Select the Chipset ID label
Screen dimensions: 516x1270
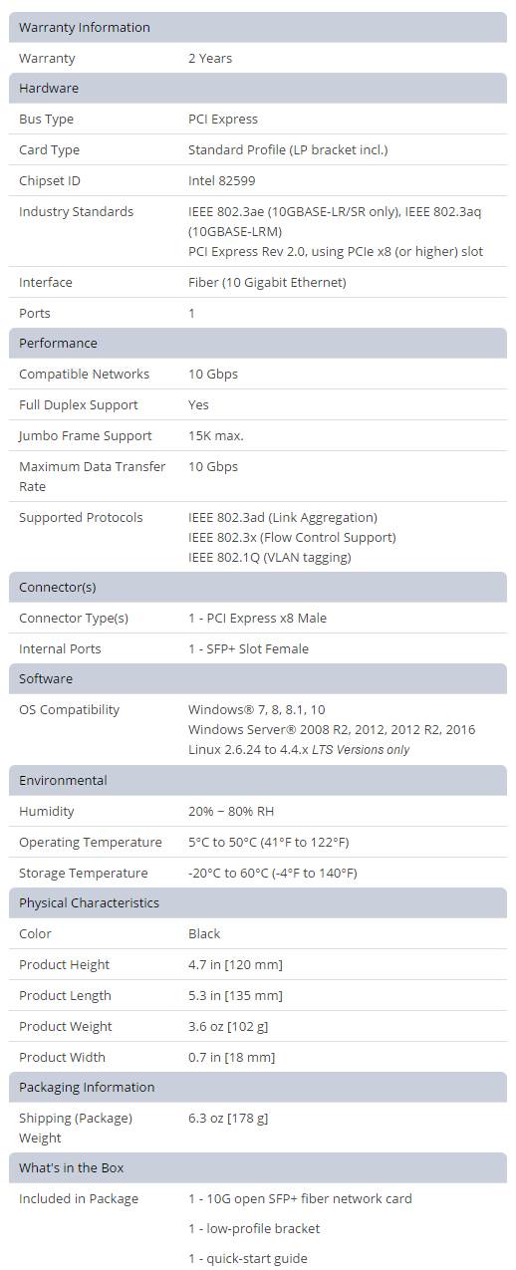click(50, 180)
